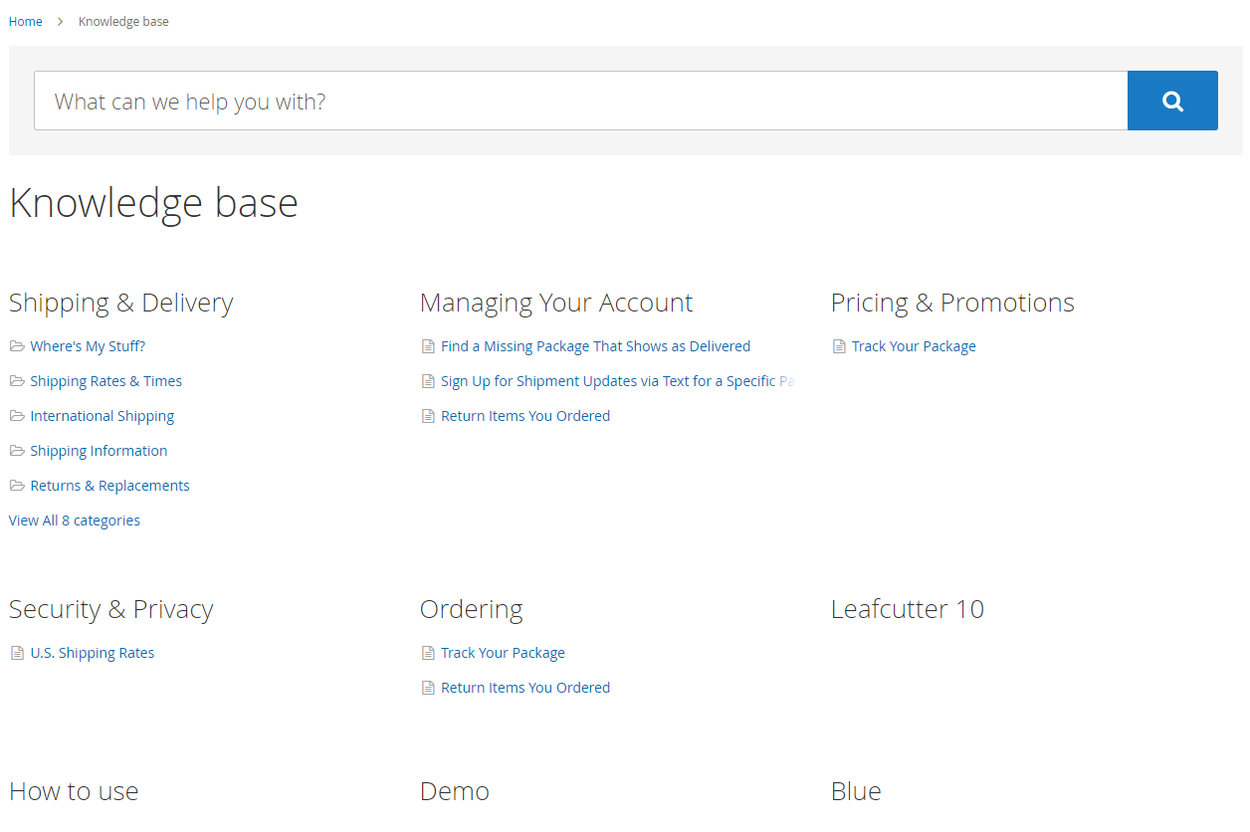Image resolution: width=1250 pixels, height=832 pixels.
Task: Open Where's My Stuff? category
Action: click(88, 346)
